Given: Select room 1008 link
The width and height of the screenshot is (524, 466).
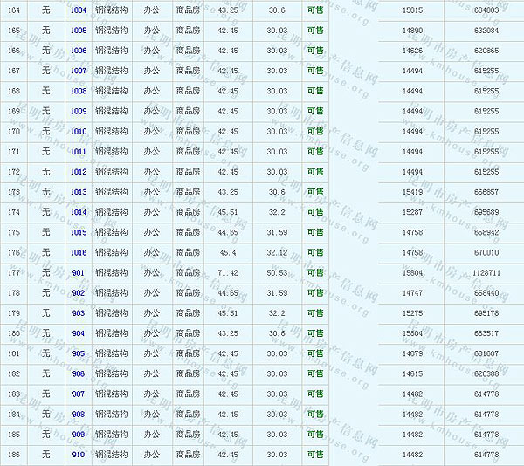Looking at the screenshot, I should pos(79,91).
